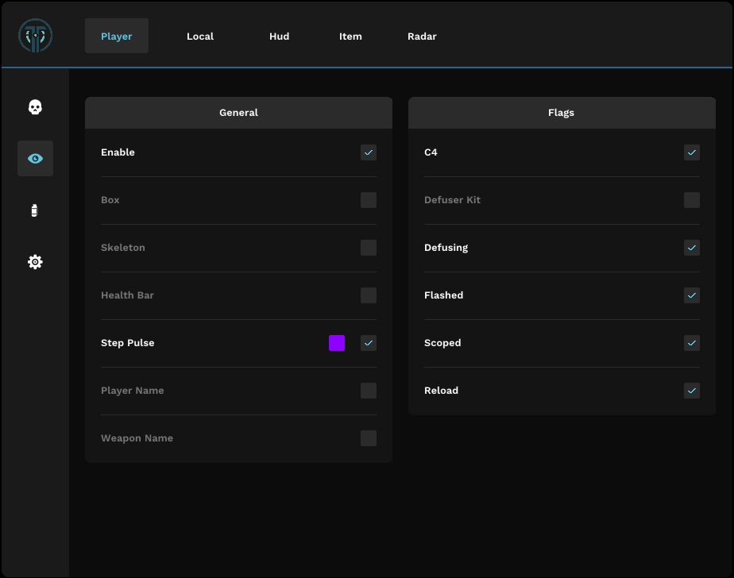This screenshot has height=578, width=734.
Task: Click the Flags panel header
Action: click(x=561, y=112)
